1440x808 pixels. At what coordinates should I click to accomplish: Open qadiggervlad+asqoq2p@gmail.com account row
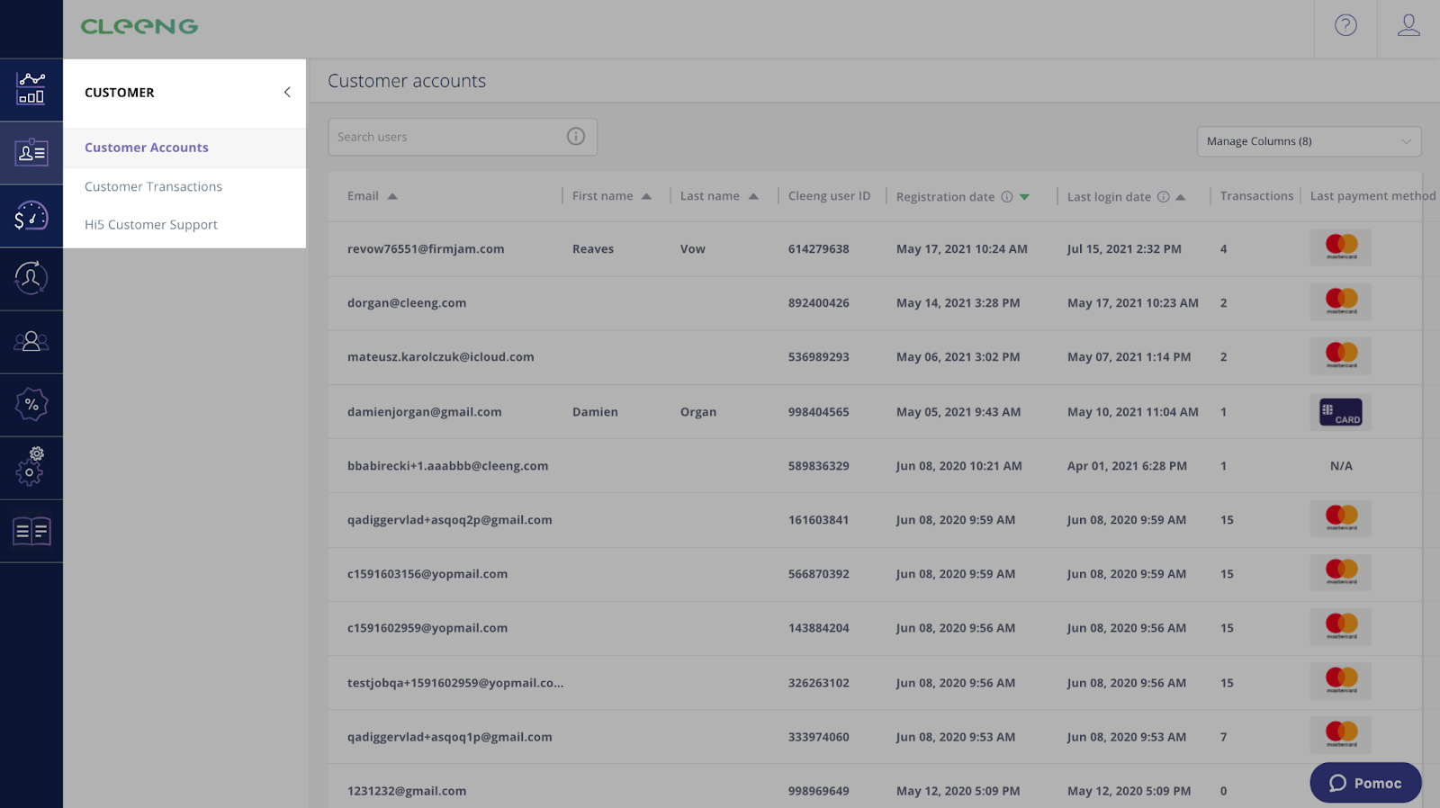[875, 520]
